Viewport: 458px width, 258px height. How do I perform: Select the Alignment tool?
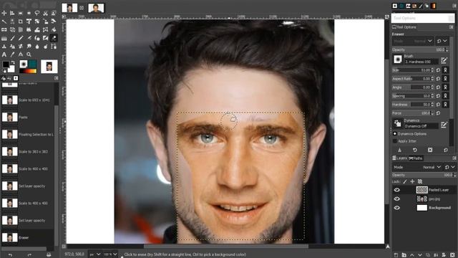[12, 13]
